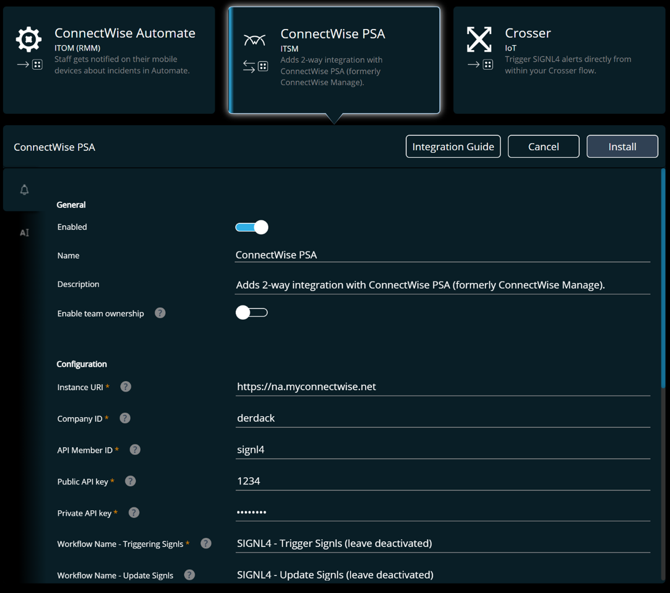Click the Crosser X logo icon
Image resolution: width=670 pixels, height=593 pixels.
point(479,39)
